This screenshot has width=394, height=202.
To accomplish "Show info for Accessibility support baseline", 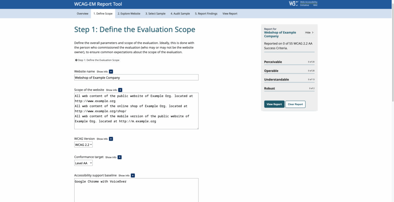I will (133, 176).
